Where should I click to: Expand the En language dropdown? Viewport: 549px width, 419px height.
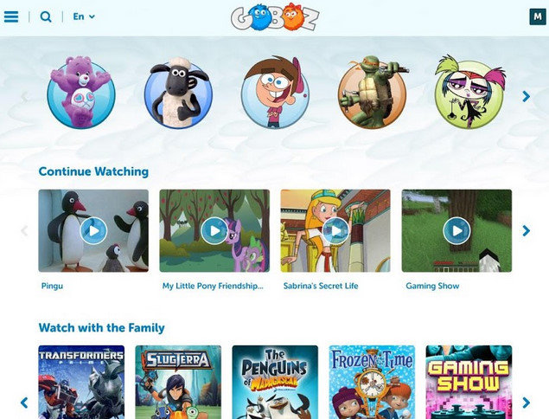click(84, 16)
